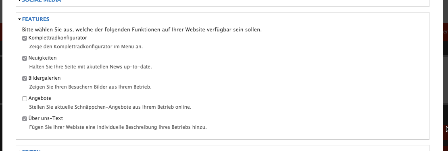Click the Angebote option label
The height and width of the screenshot is (151, 448).
point(40,98)
